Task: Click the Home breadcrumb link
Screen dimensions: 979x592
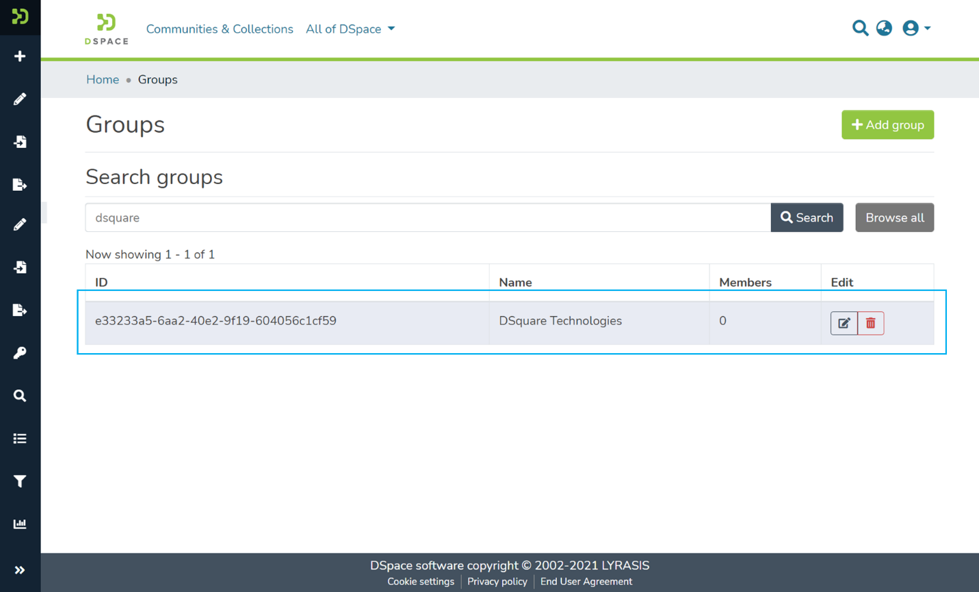Action: (103, 79)
